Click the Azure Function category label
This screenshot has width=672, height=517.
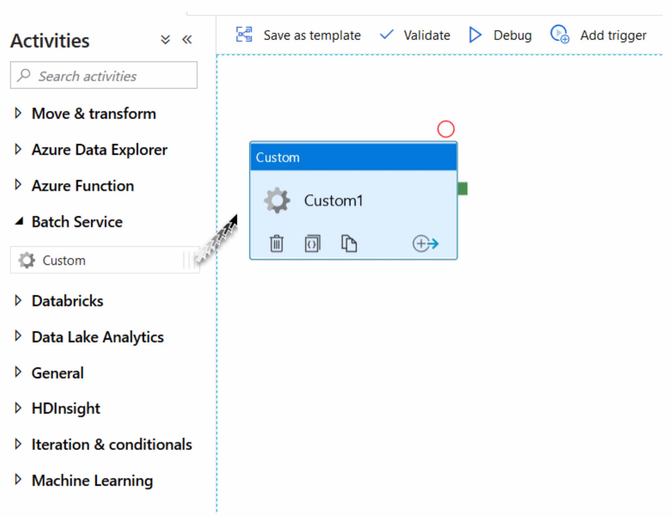pyautogui.click(x=83, y=186)
